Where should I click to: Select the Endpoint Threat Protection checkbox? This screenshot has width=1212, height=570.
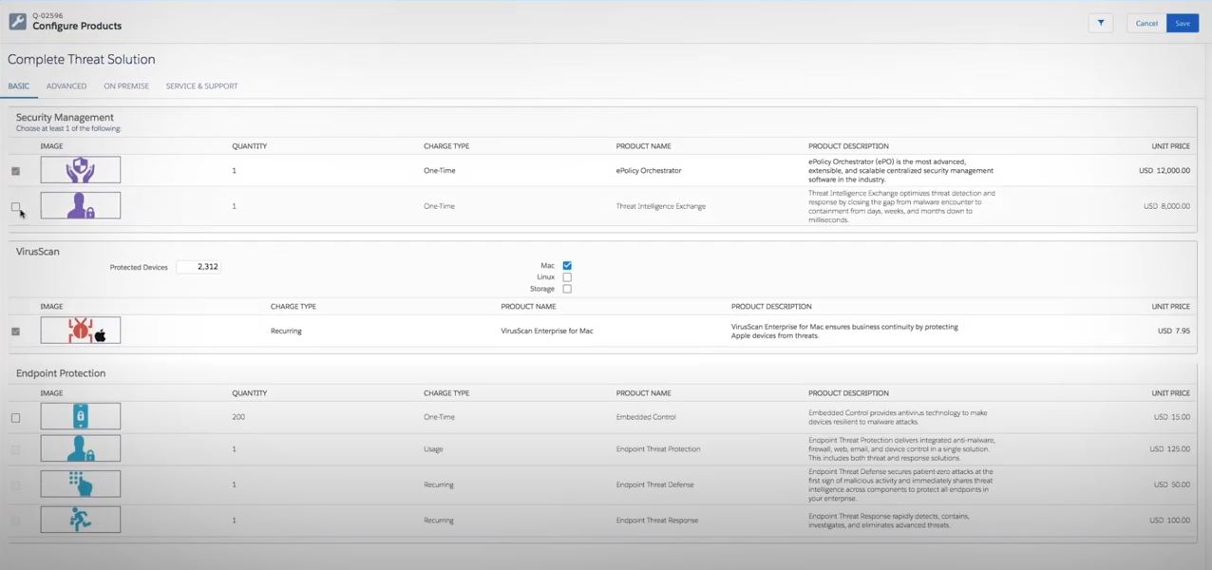(x=15, y=449)
